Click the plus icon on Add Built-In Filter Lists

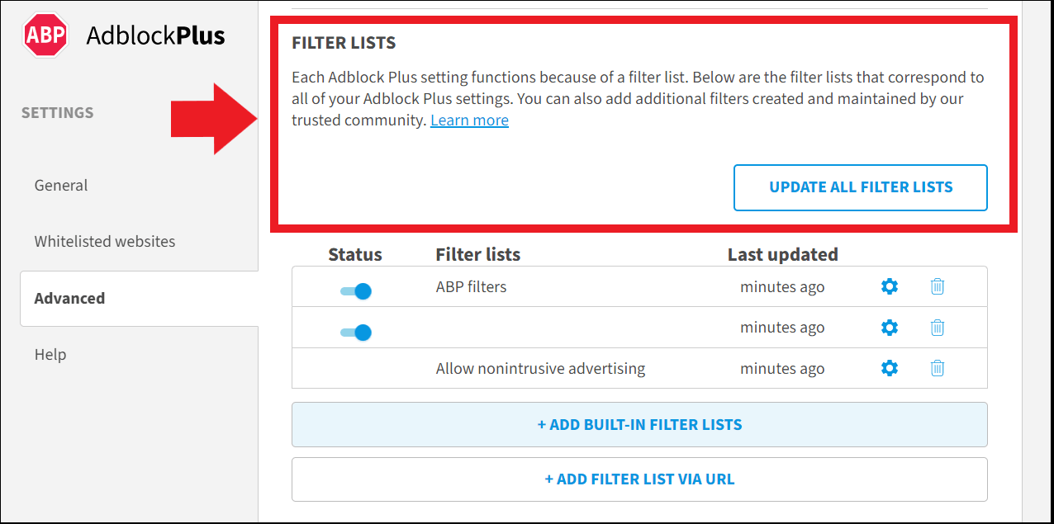542,424
